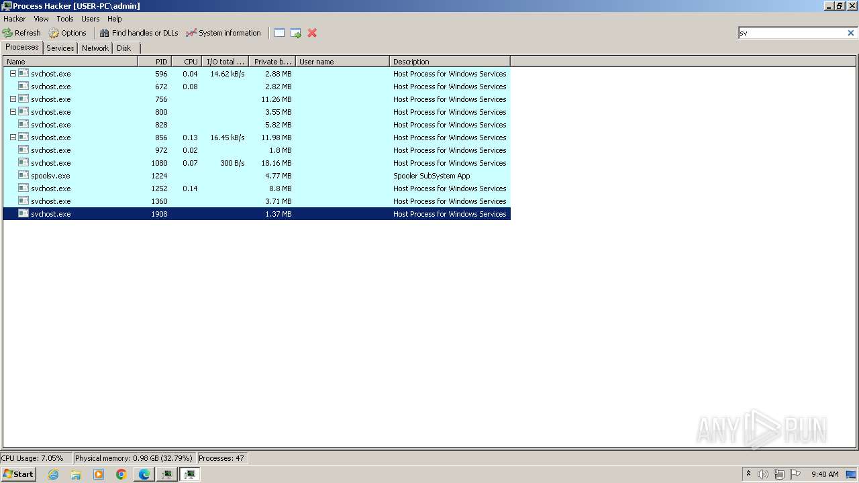
Task: Select svchost.exe with PID 756
Action: point(257,99)
